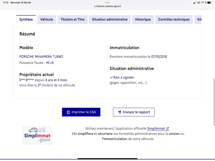The width and height of the screenshot is (215, 161).
Task: Tap the cellular signal bars icon
Action: tap(195, 3)
